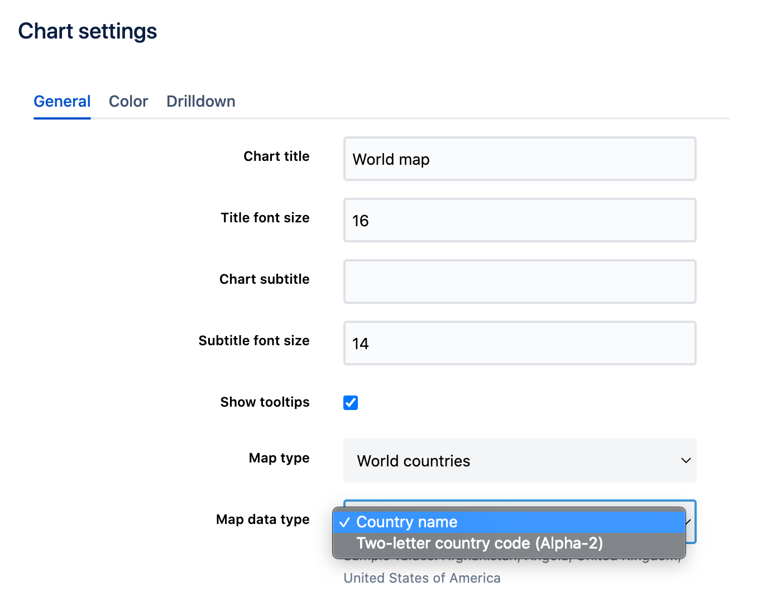
Task: Click the Chart settings heading
Action: (88, 31)
